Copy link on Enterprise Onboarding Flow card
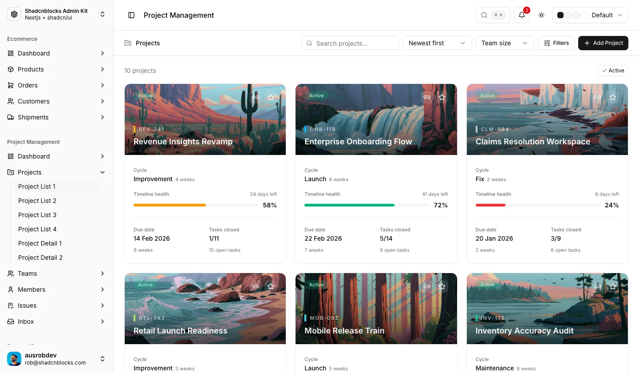Viewport: 639px width, 373px height. [x=427, y=97]
